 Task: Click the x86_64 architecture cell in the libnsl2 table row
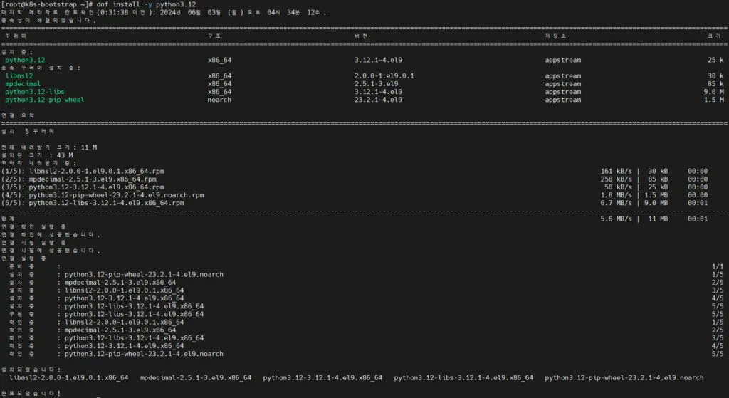pyautogui.click(x=219, y=75)
